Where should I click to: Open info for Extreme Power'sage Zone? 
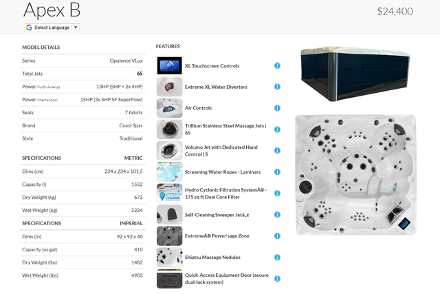tap(277, 236)
